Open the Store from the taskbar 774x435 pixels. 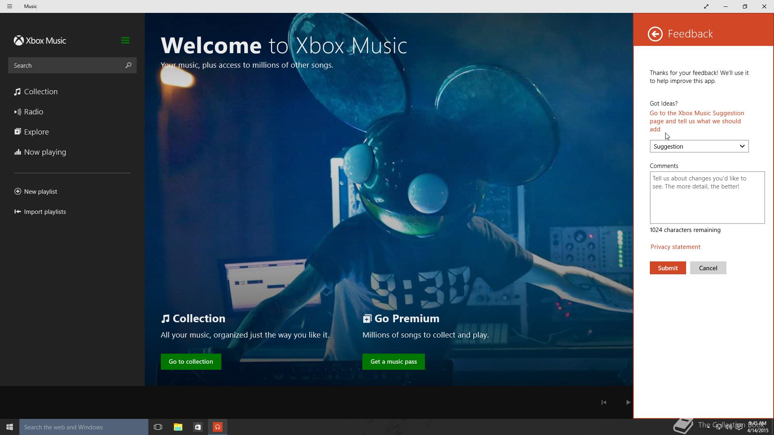(198, 427)
